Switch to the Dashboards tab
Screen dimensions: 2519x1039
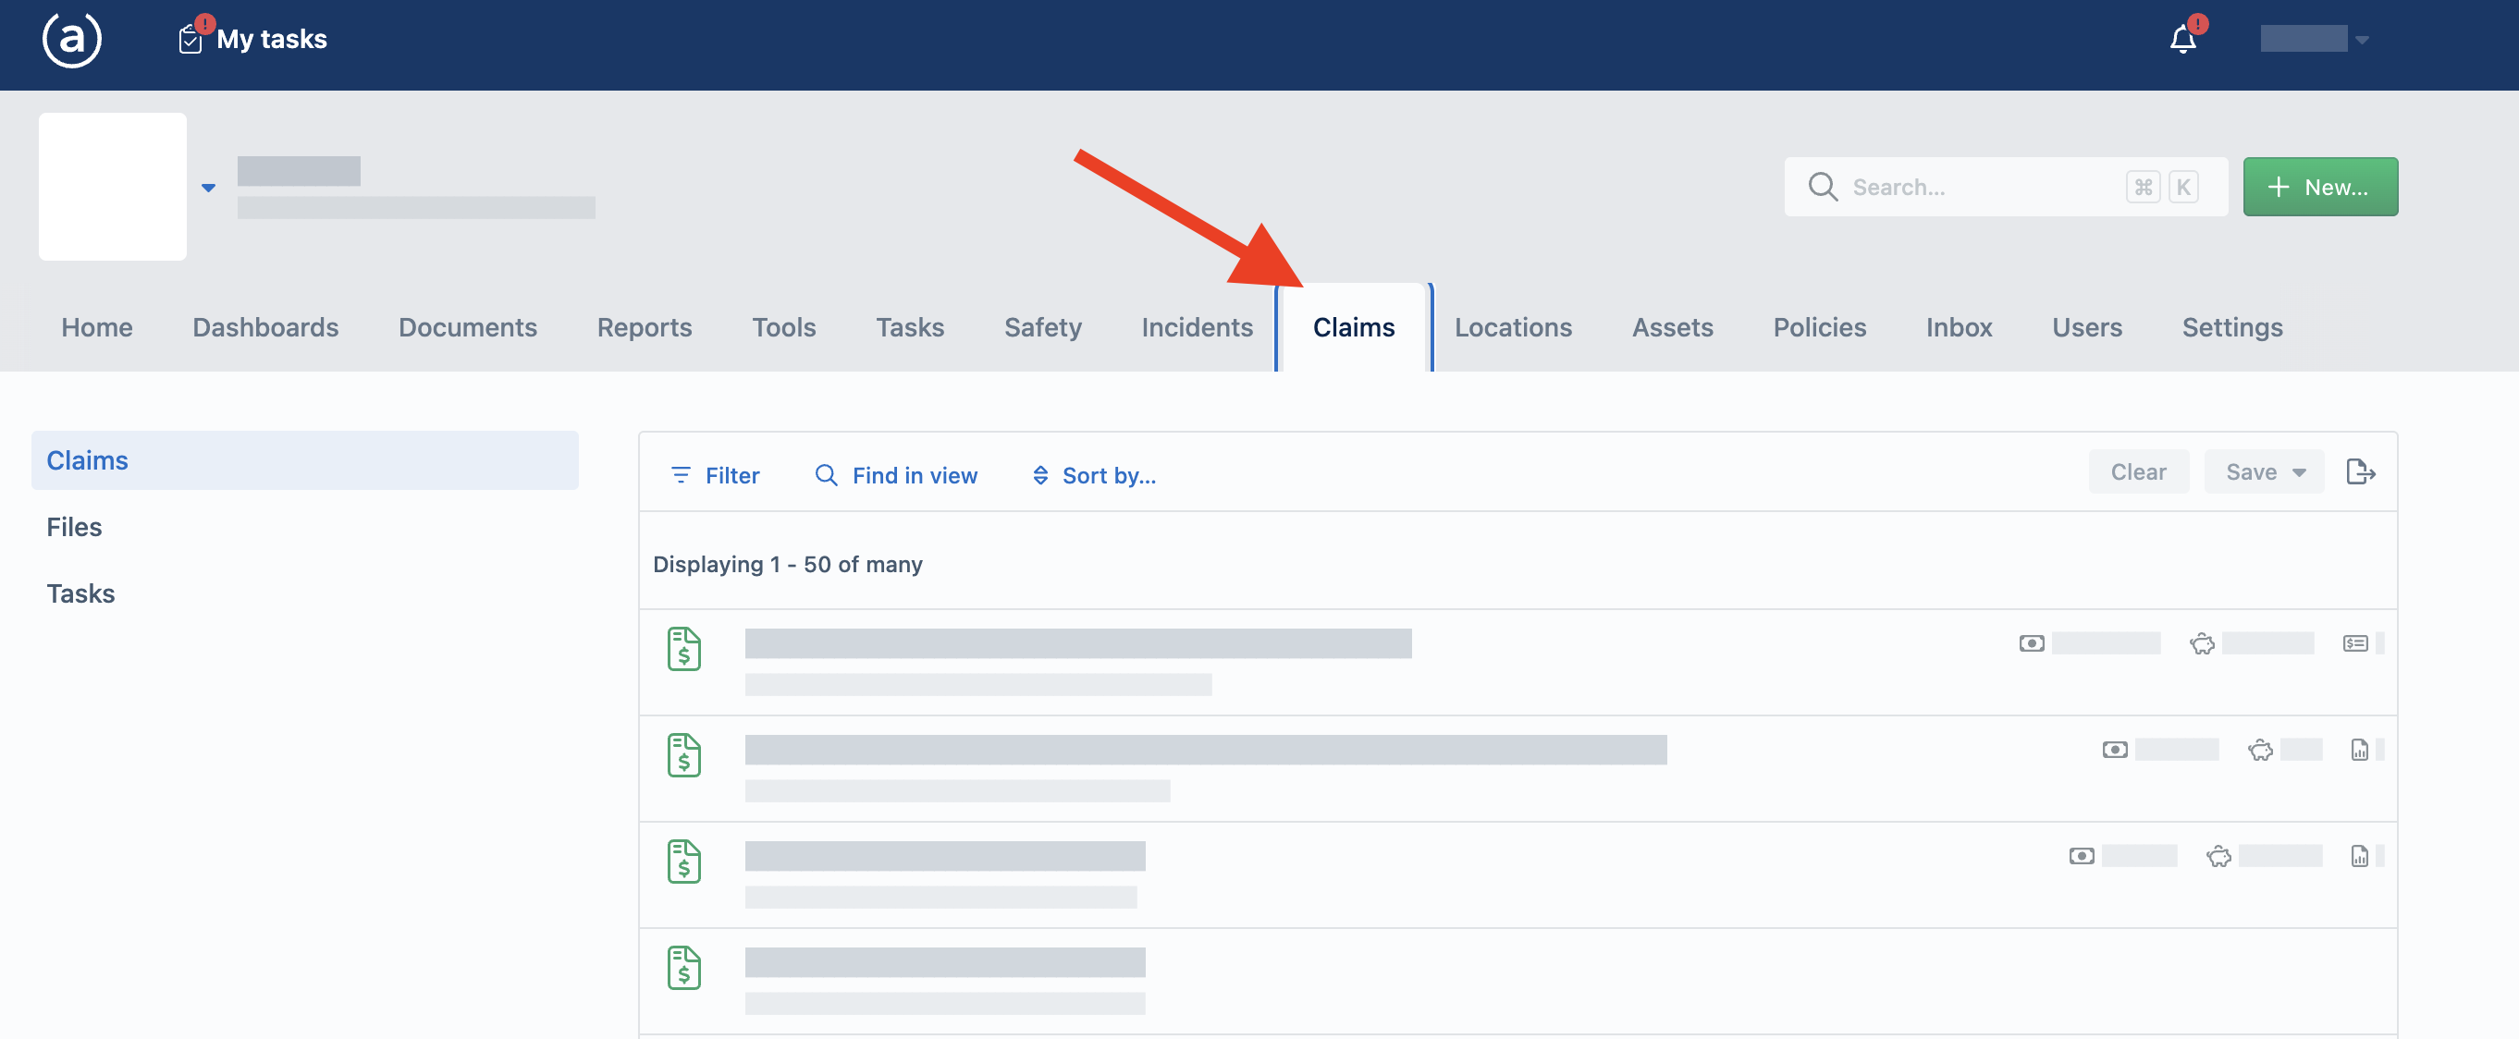pos(265,327)
